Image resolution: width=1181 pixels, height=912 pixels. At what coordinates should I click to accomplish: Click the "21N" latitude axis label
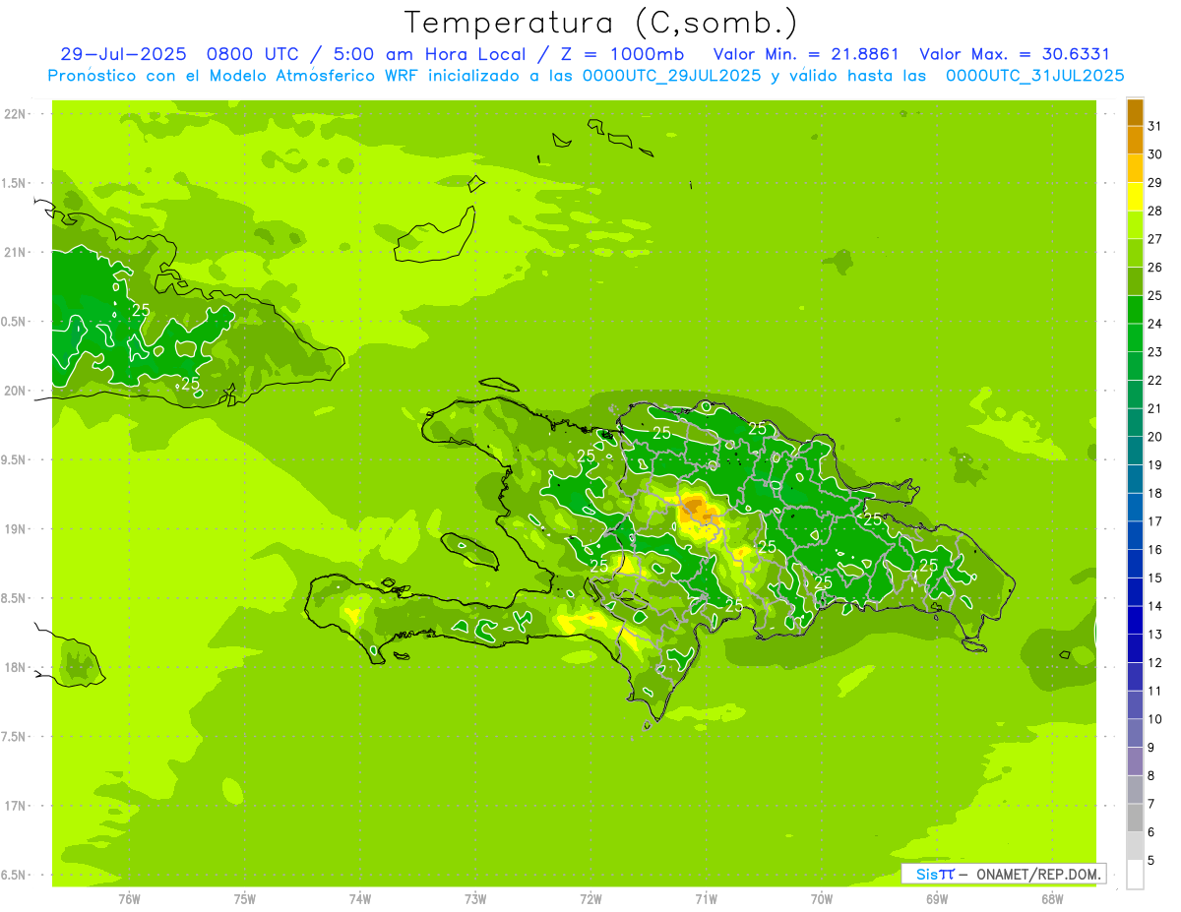pyautogui.click(x=16, y=252)
